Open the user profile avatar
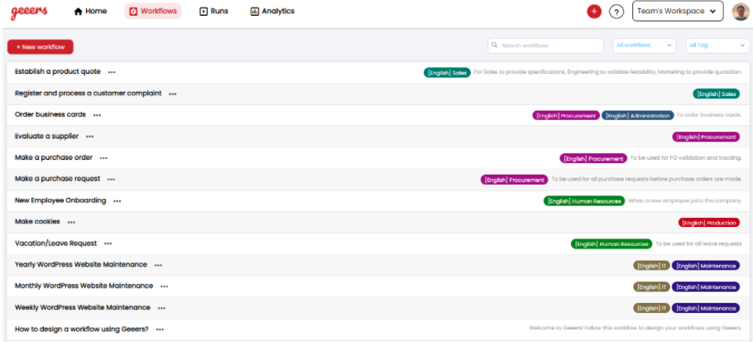The width and height of the screenshot is (753, 342). (x=741, y=12)
